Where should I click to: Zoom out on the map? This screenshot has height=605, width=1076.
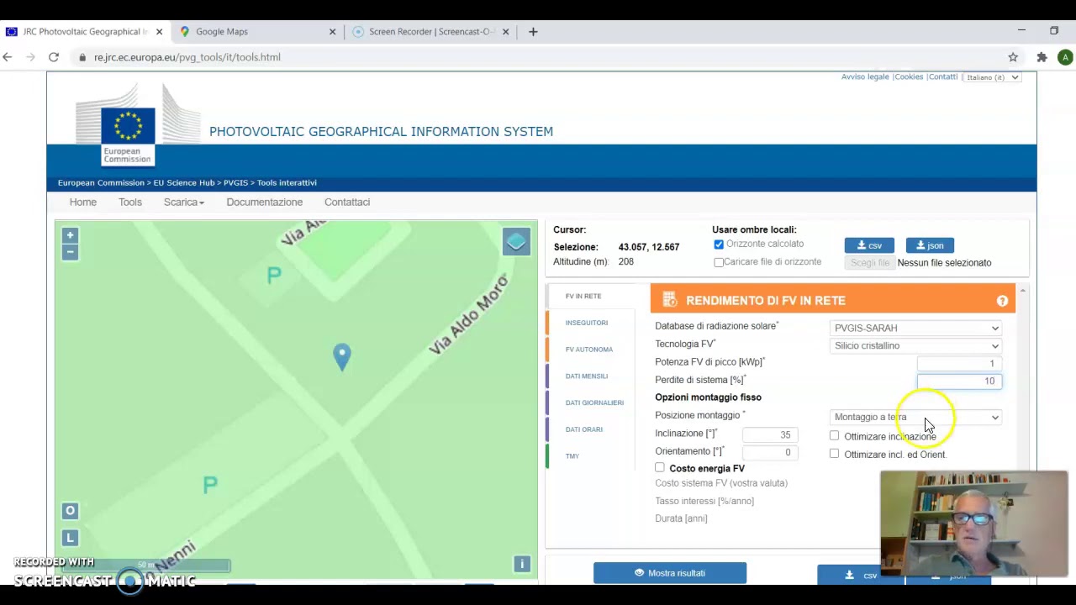tap(70, 252)
